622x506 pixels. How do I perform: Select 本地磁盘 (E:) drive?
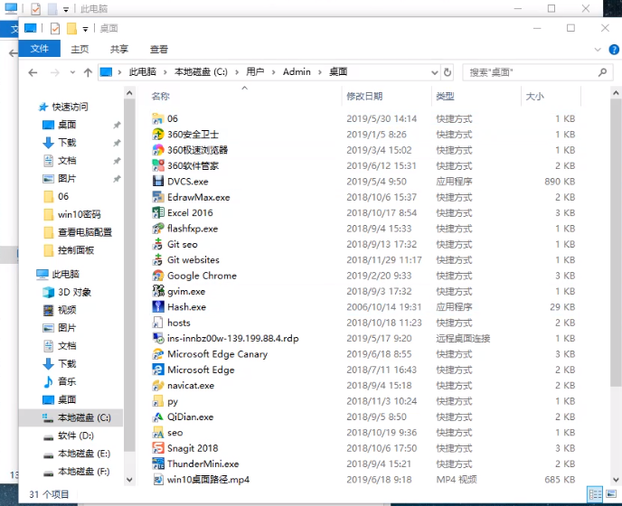pos(84,454)
